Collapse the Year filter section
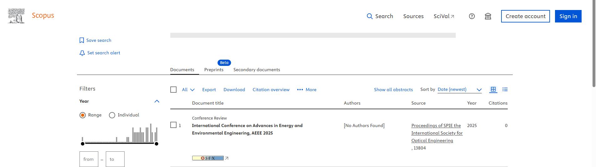 [157, 101]
